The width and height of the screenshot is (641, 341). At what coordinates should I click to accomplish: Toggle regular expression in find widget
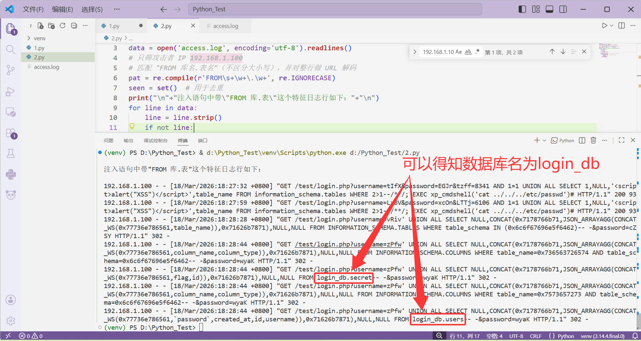[x=477, y=52]
